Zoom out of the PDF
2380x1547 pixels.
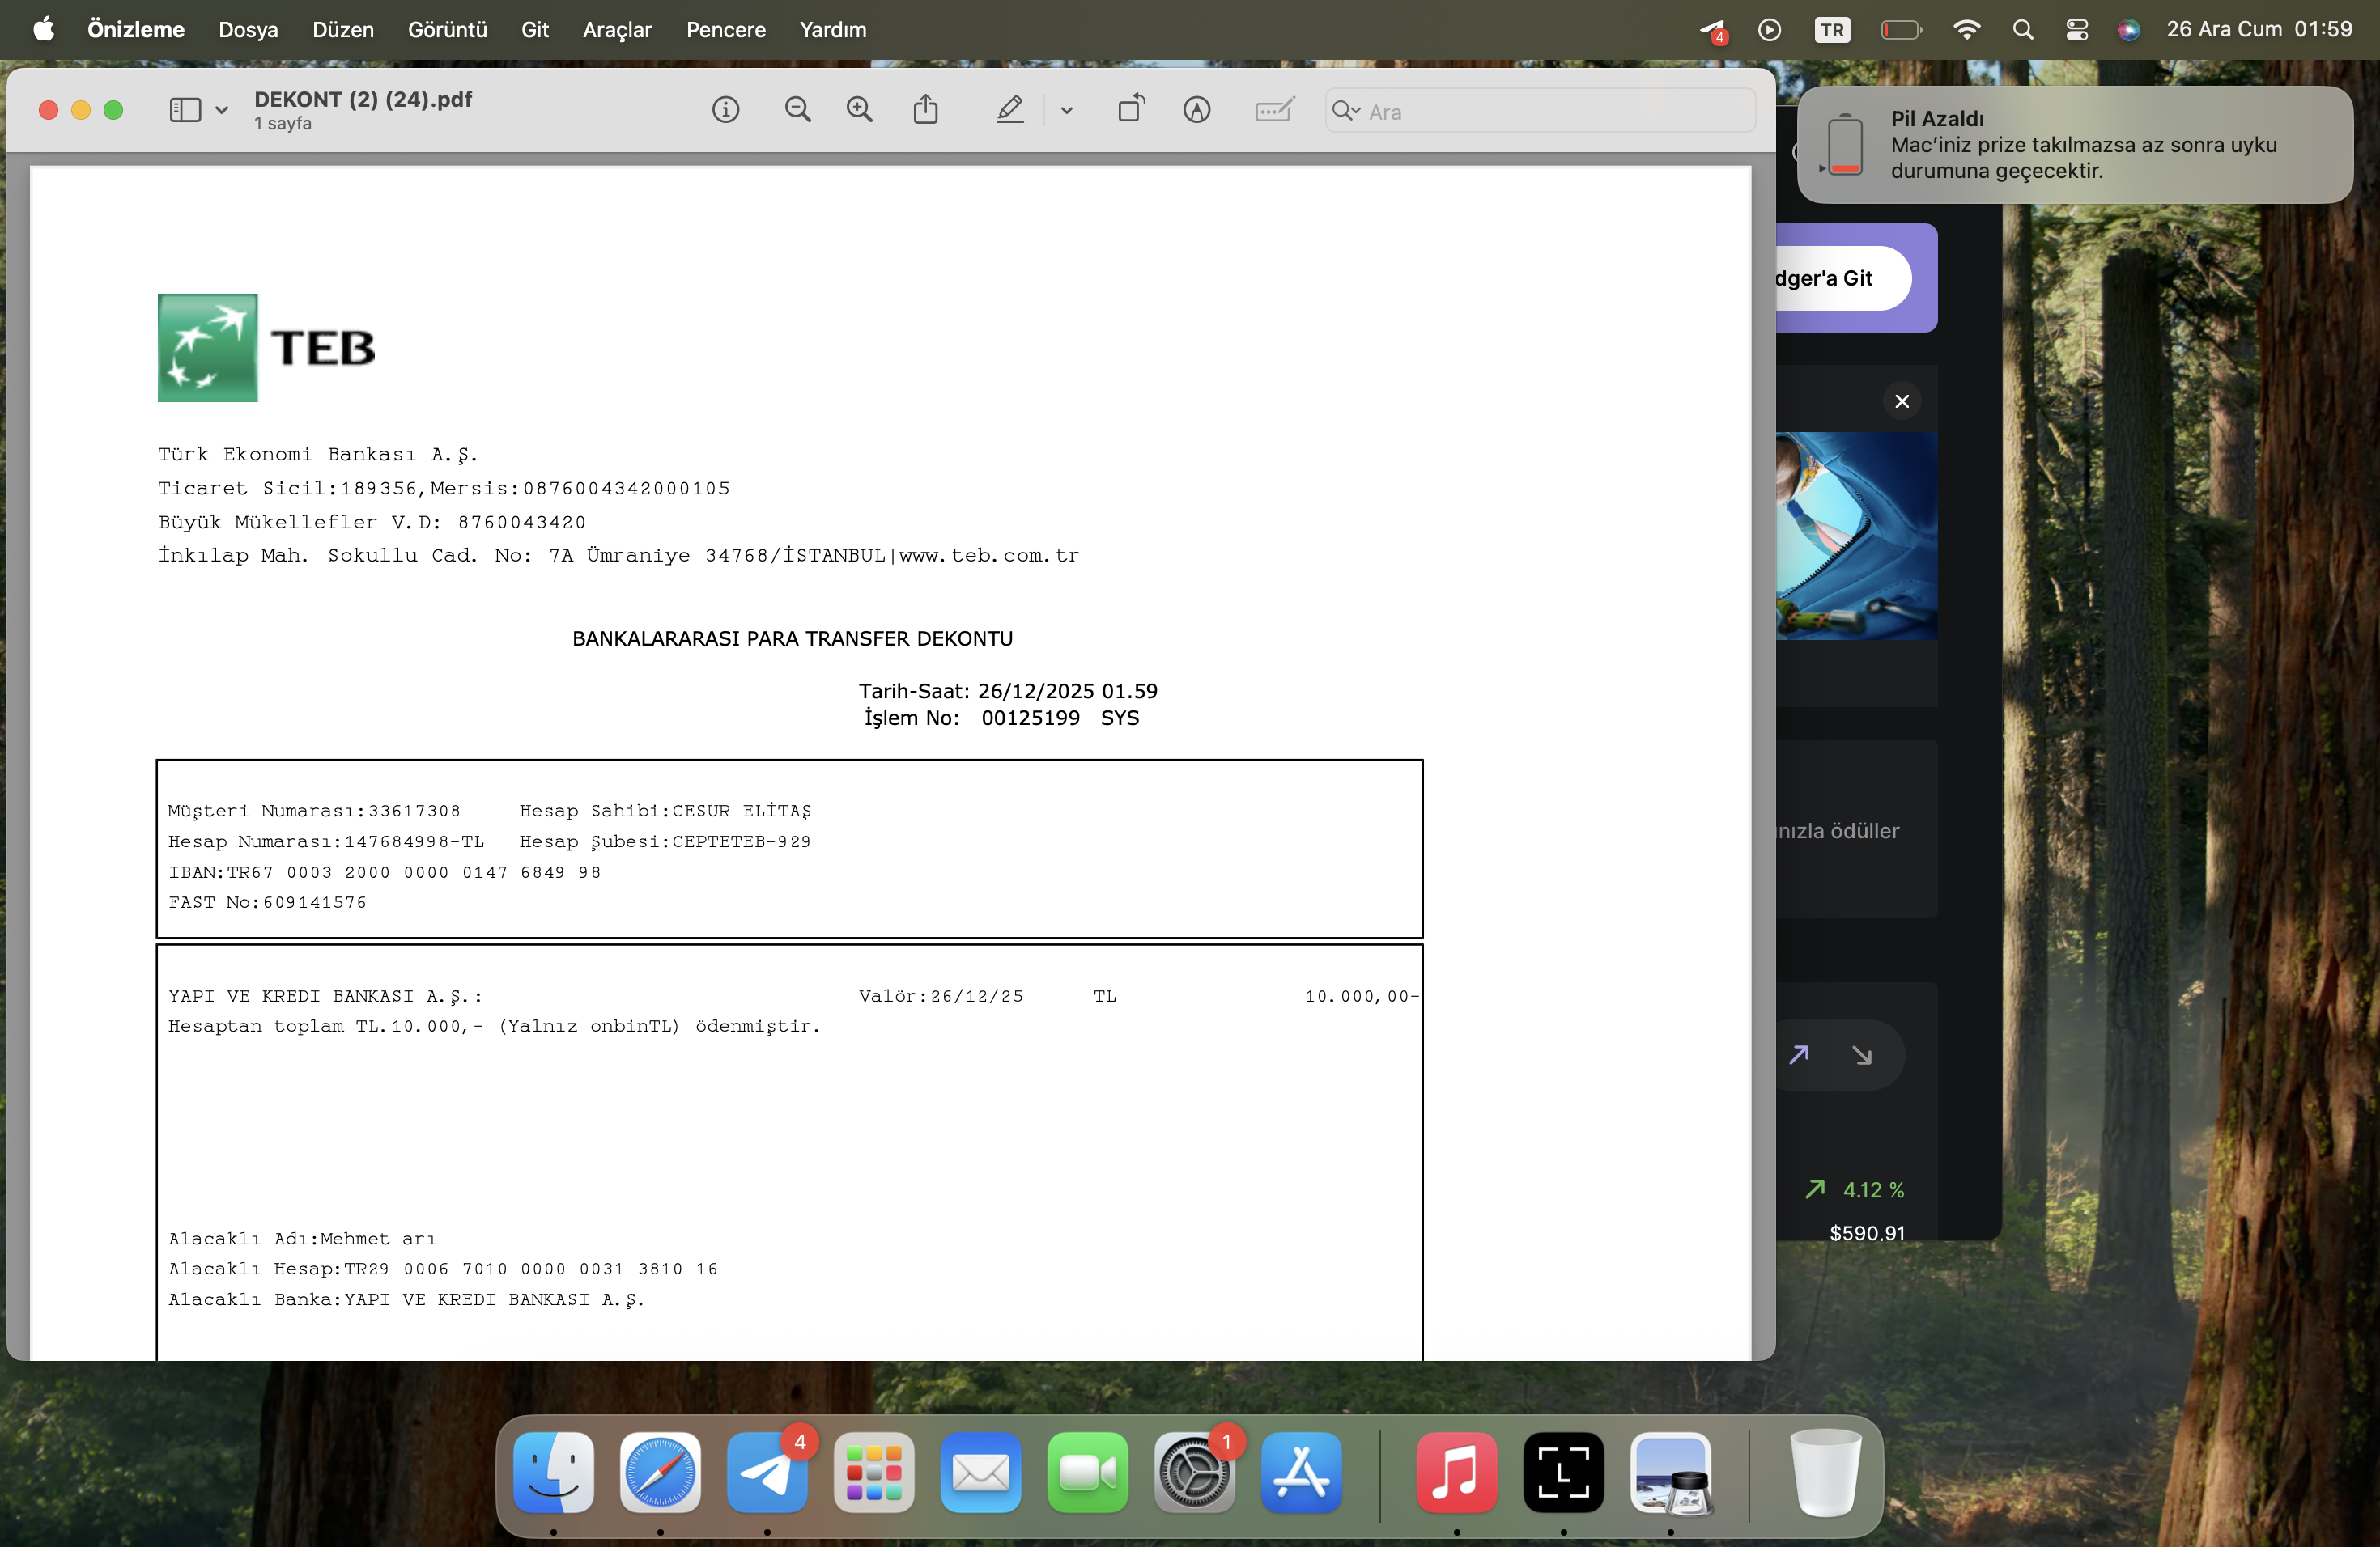[x=797, y=110]
